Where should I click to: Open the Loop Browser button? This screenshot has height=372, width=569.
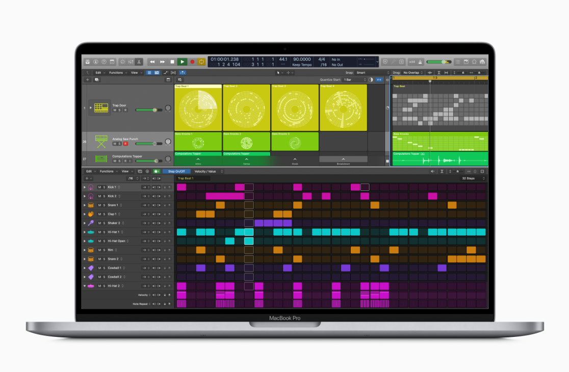pos(474,62)
